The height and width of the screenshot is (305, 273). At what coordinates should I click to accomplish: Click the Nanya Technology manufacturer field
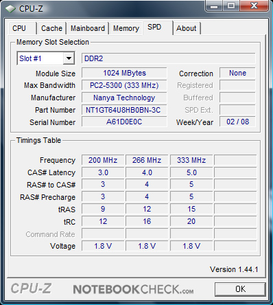pos(124,98)
